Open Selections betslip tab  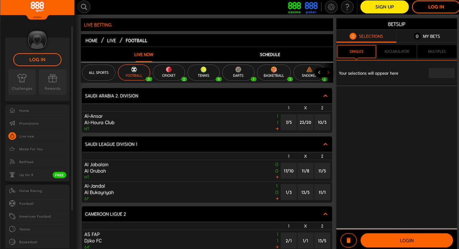(366, 36)
